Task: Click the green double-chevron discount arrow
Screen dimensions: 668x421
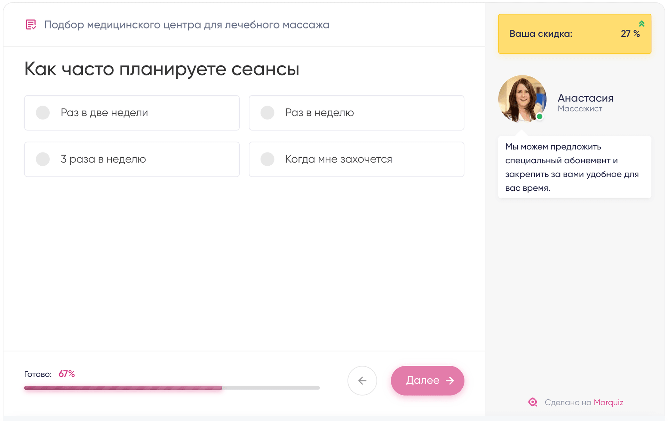Action: coord(642,24)
